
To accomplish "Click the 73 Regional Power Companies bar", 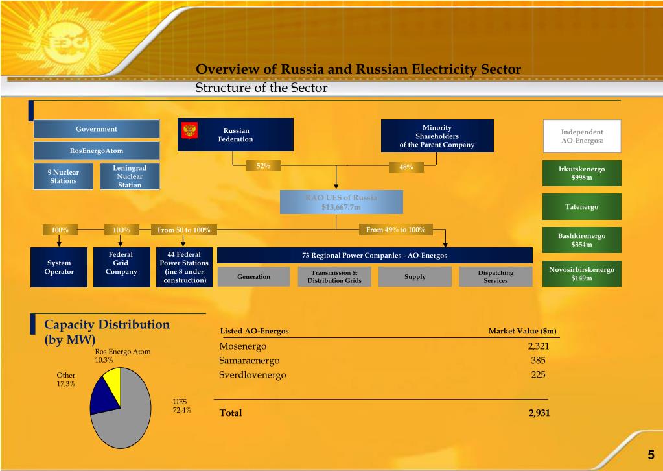I will [x=375, y=255].
